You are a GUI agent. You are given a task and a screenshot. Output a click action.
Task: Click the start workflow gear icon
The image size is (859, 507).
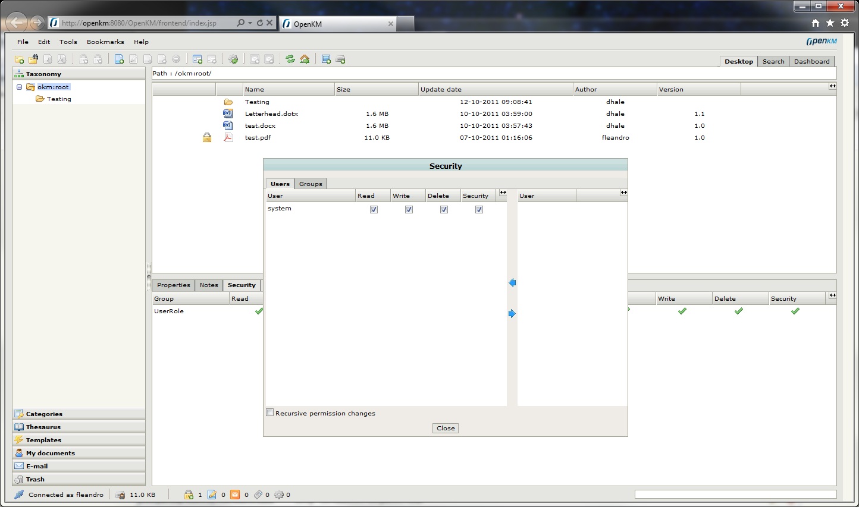[233, 59]
